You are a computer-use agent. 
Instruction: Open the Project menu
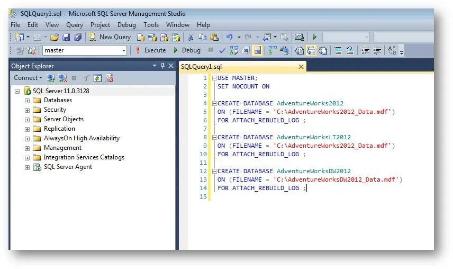coord(100,25)
